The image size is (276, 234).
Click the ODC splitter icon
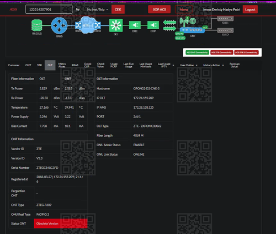click(135, 25)
